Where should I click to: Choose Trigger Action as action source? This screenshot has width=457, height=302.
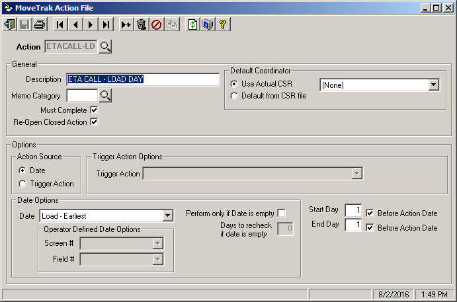click(22, 184)
